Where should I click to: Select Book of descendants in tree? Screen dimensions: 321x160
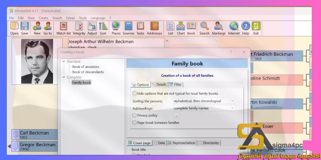[x=88, y=72]
